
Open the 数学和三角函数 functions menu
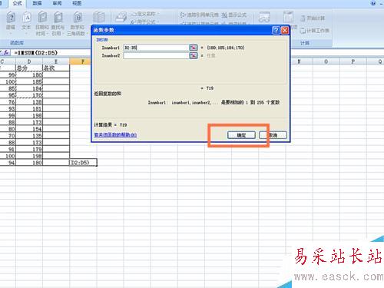point(78,24)
